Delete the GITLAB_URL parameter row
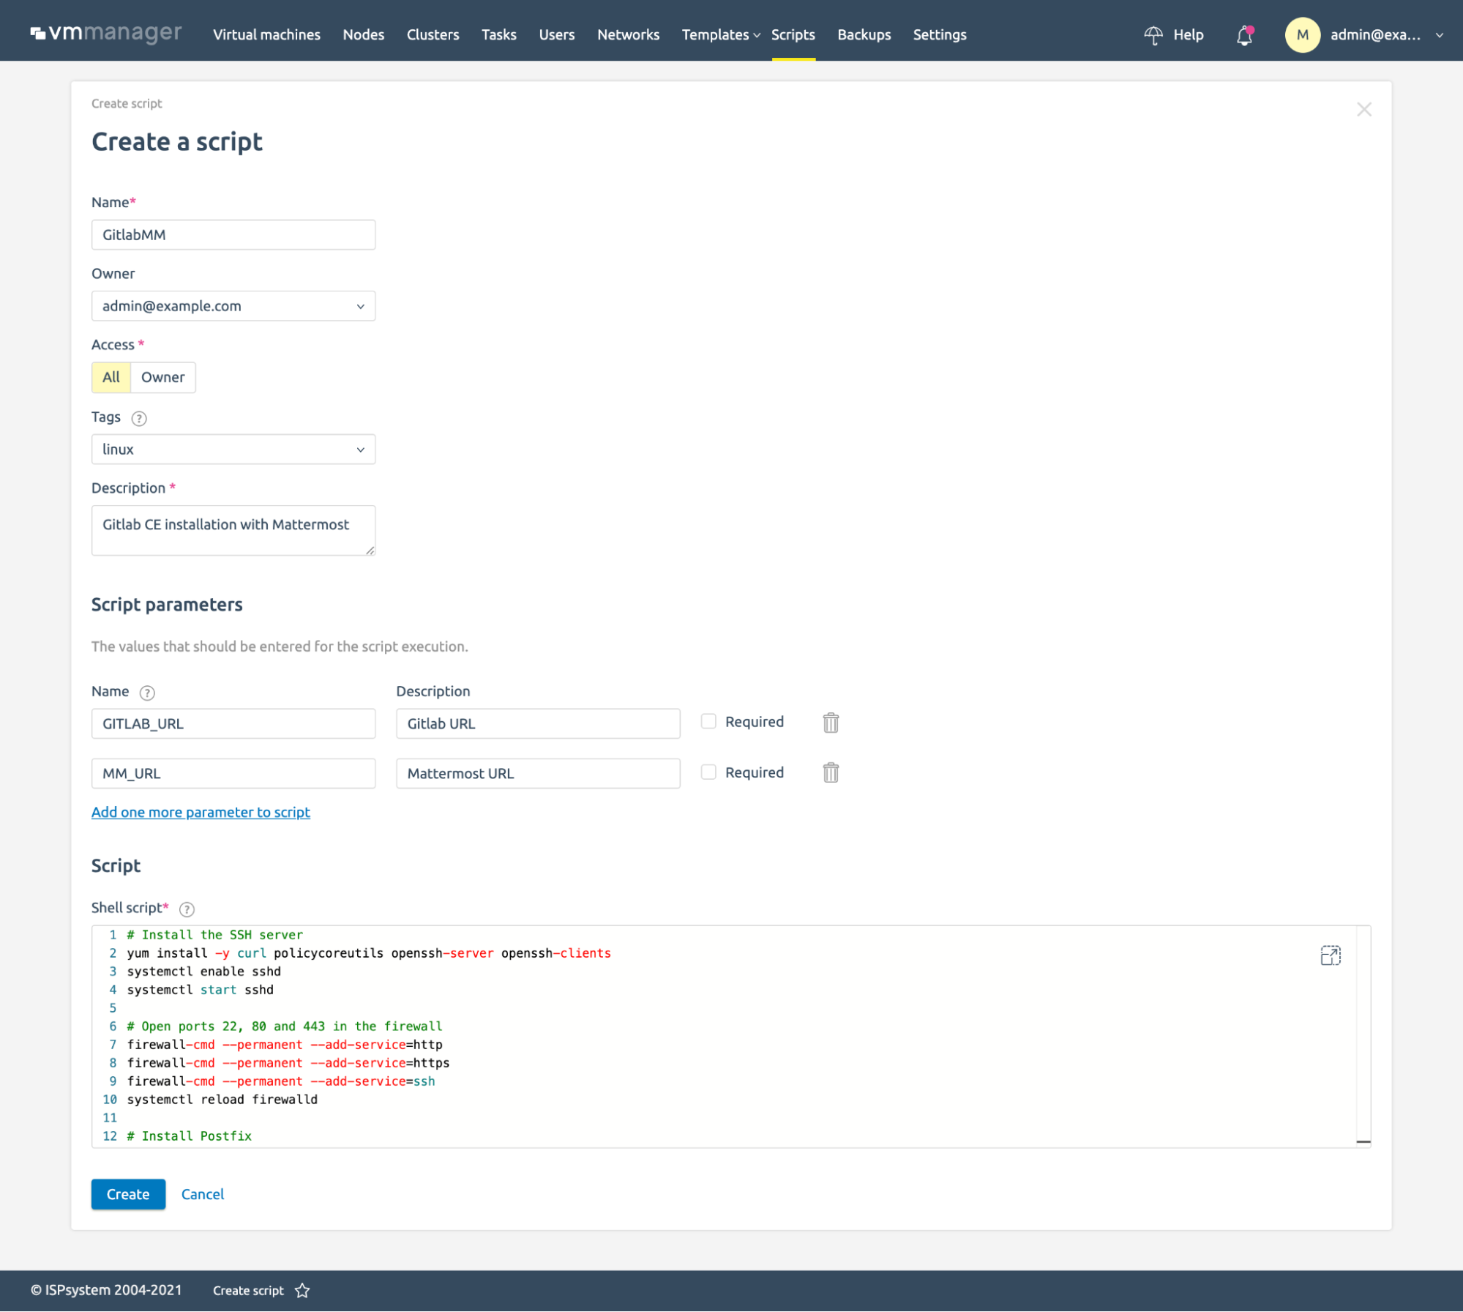The width and height of the screenshot is (1463, 1312). 831,723
